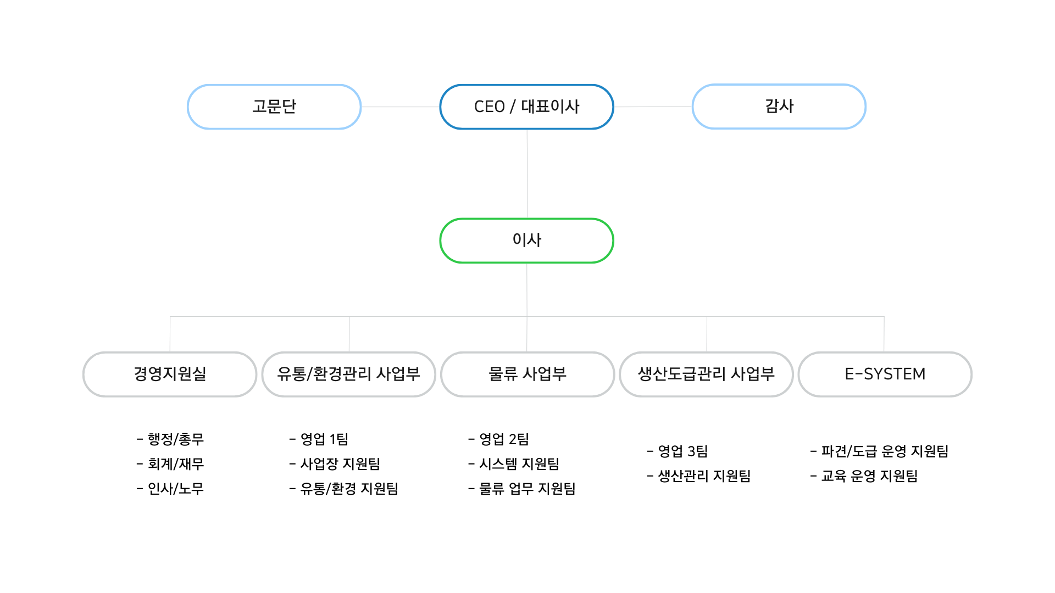This screenshot has height=593, width=1055.
Task: Select the green 이사 director node
Action: pos(526,240)
